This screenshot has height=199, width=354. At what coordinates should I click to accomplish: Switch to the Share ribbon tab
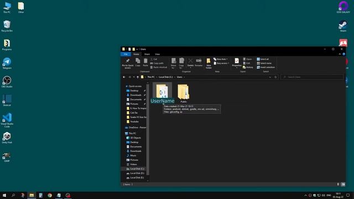click(x=147, y=54)
